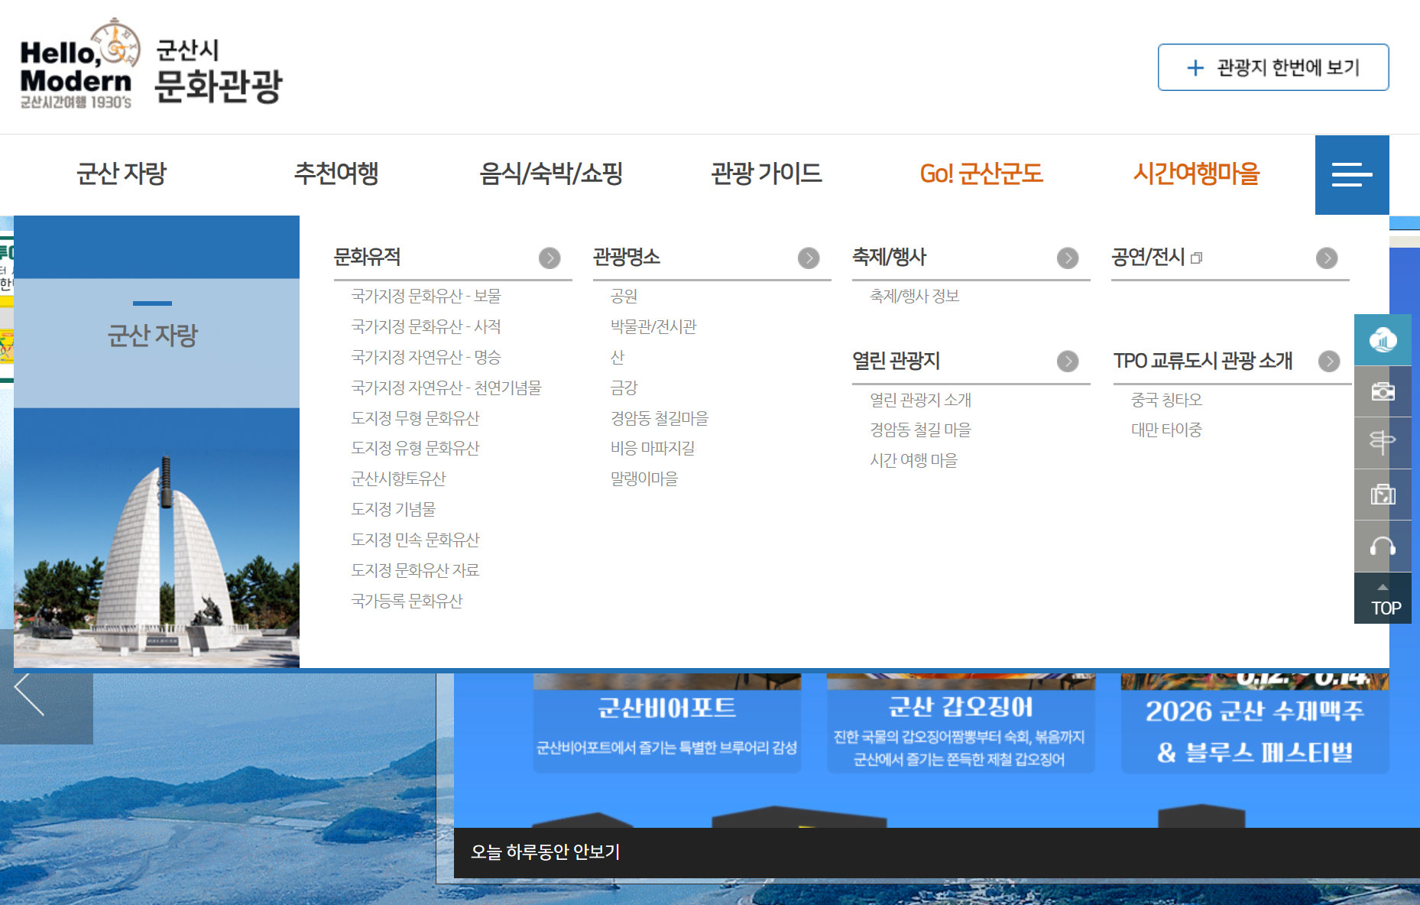Open 대만 타이중 link
The width and height of the screenshot is (1420, 905).
[1166, 430]
